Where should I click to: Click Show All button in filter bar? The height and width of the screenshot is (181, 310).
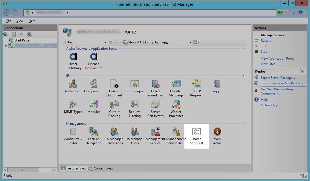click(132, 42)
